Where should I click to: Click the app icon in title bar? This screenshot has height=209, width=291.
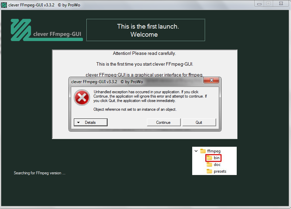tap(4, 5)
